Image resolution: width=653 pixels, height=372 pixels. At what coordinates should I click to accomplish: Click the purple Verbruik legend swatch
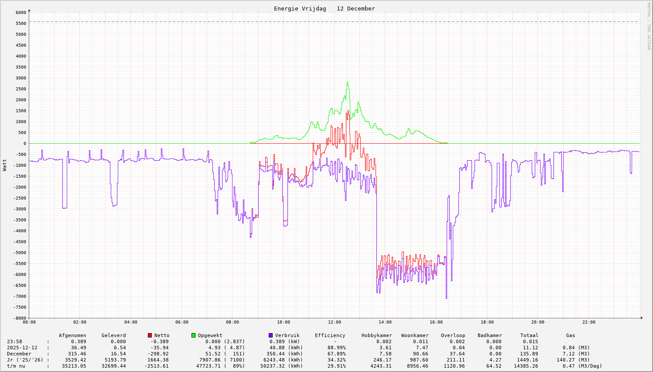pos(270,335)
